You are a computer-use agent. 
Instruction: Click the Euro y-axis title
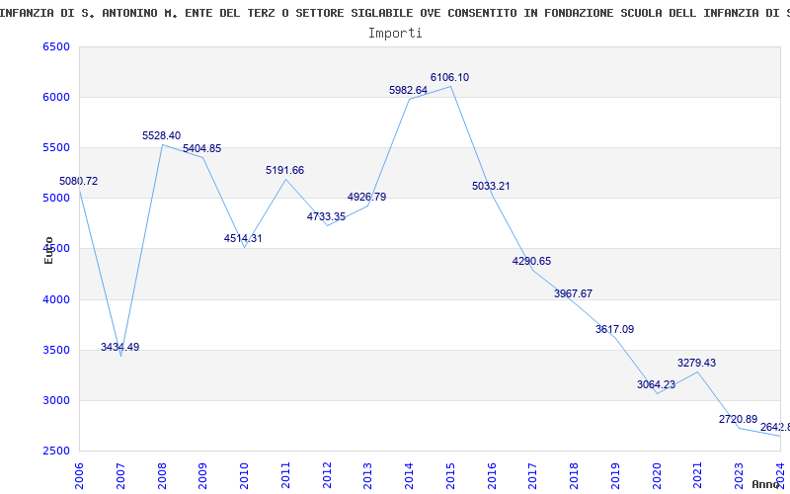tap(48, 249)
